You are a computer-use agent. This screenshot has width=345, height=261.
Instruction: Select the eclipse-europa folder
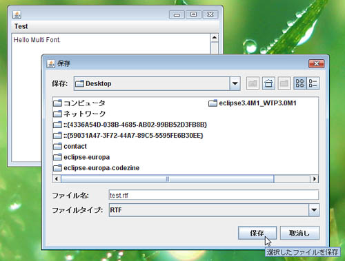[81, 157]
